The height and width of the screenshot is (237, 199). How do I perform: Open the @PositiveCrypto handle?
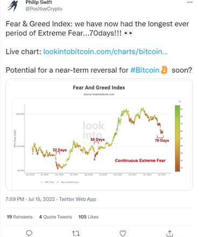point(44,9)
